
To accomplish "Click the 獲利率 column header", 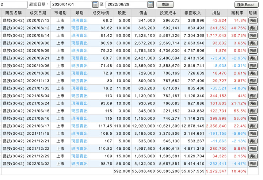I will (x=237, y=13).
